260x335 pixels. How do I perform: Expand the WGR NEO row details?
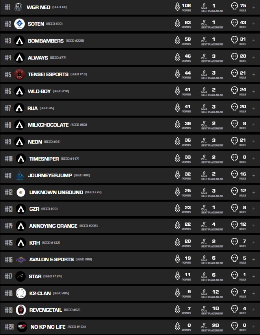point(254,7)
